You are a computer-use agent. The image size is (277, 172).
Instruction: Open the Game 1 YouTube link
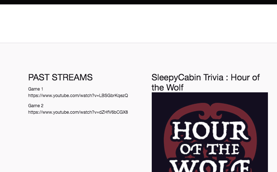point(78,96)
